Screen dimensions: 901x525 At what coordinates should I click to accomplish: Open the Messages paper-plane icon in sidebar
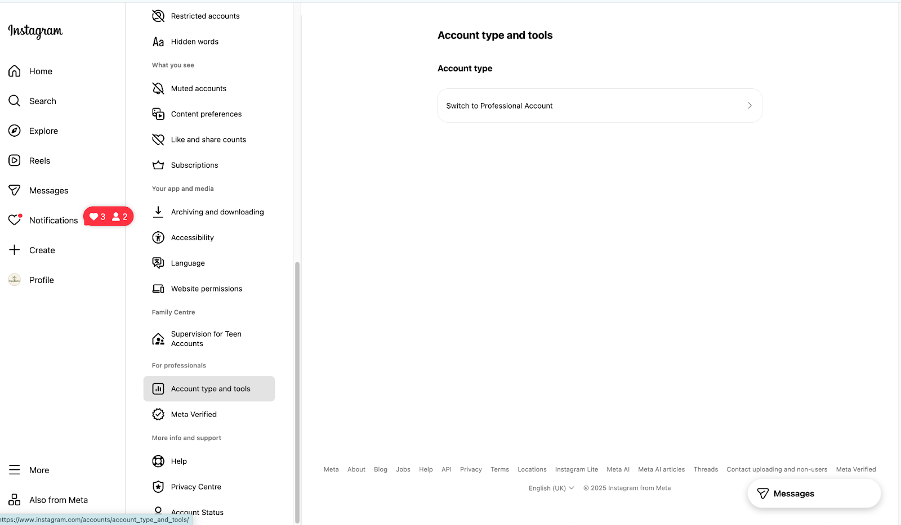(x=15, y=190)
